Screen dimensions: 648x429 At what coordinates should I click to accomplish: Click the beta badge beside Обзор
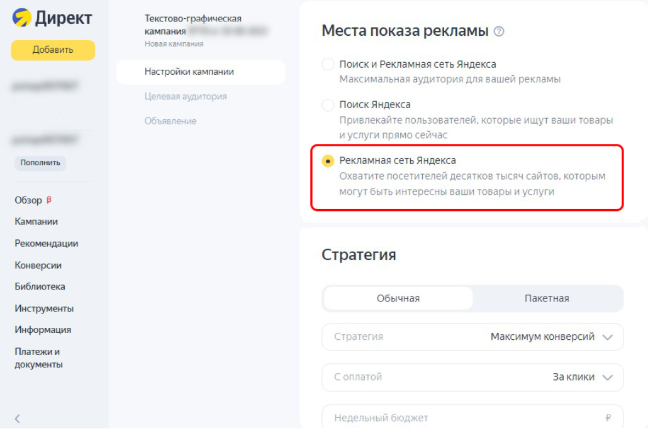tap(49, 200)
